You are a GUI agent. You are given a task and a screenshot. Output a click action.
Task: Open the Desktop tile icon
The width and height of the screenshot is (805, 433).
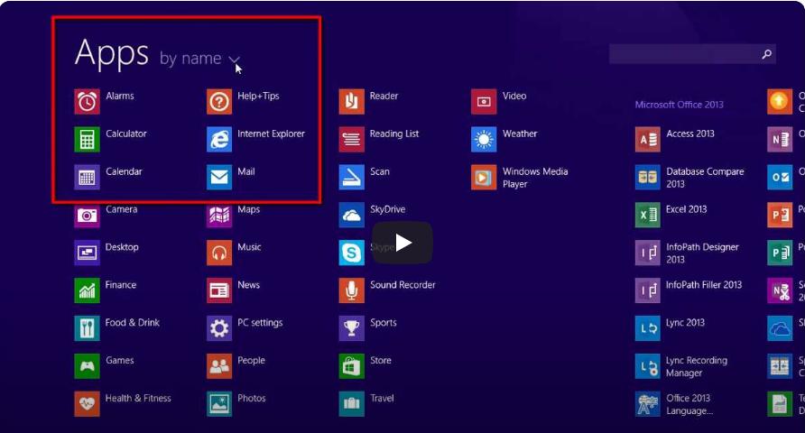(x=87, y=253)
